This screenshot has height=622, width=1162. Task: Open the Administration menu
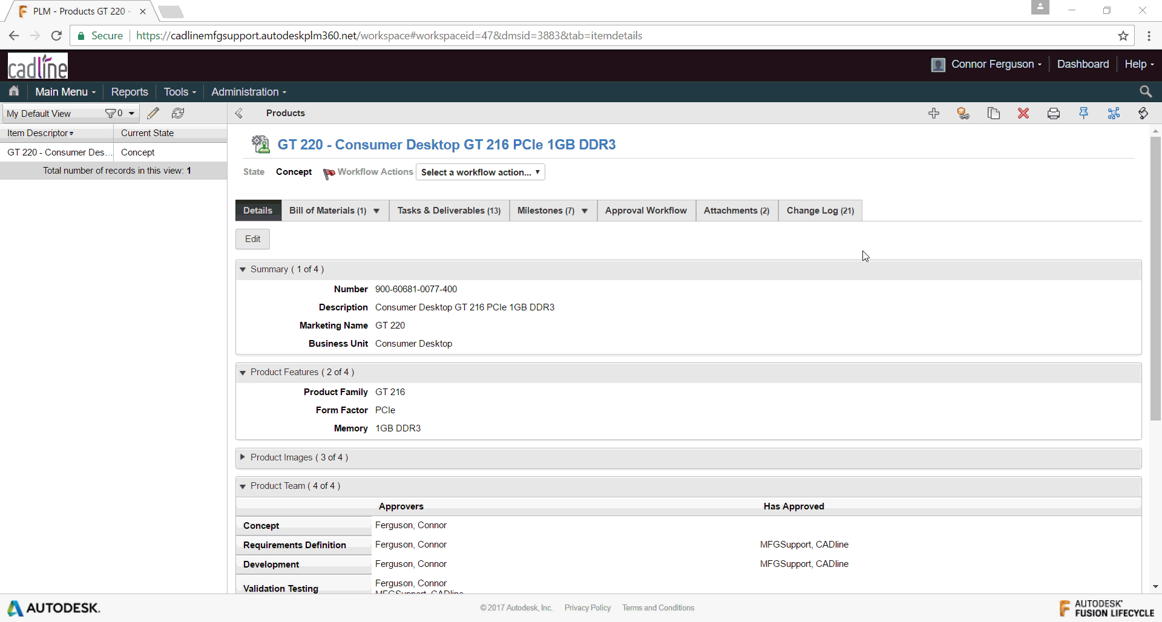click(x=249, y=91)
